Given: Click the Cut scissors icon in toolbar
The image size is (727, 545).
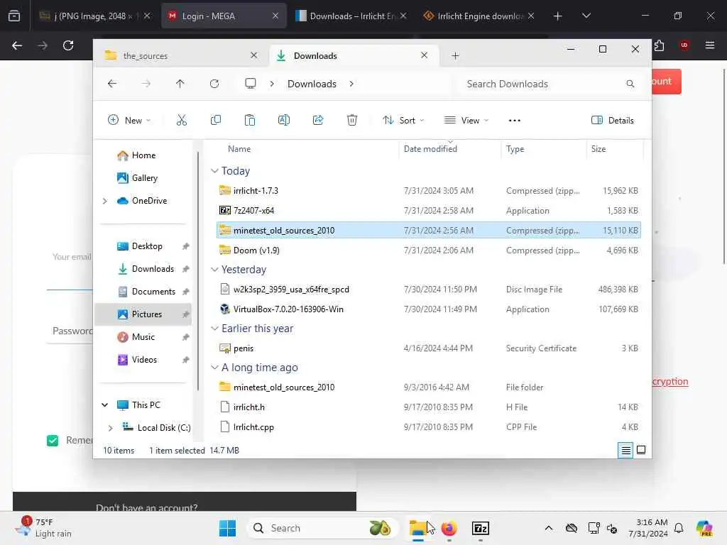Looking at the screenshot, I should (x=181, y=121).
